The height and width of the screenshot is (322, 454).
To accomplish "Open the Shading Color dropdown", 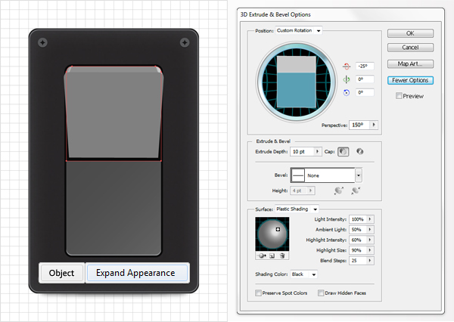I will pos(303,274).
